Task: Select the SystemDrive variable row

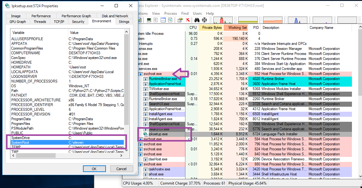Action: click(x=68, y=138)
